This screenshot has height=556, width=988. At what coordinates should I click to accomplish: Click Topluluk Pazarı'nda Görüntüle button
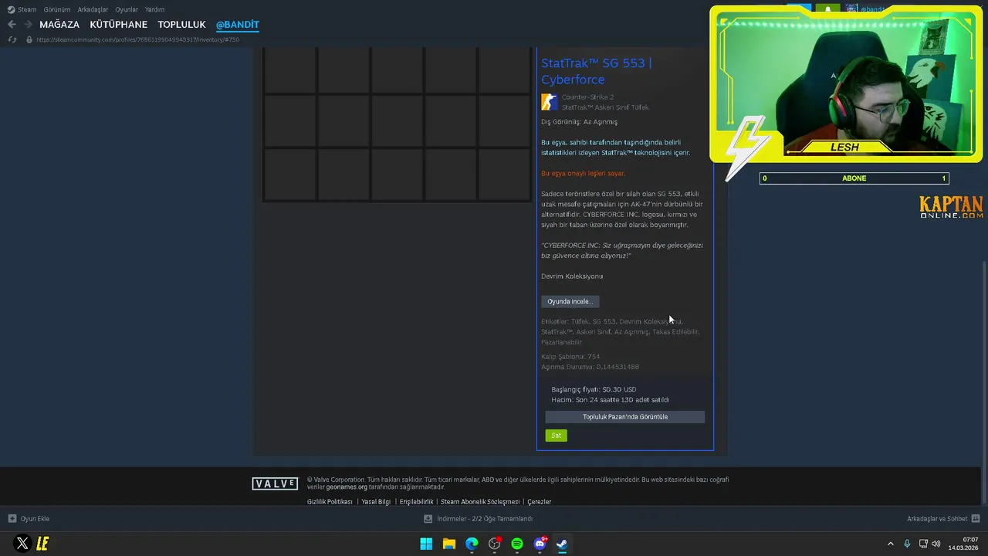coord(625,417)
